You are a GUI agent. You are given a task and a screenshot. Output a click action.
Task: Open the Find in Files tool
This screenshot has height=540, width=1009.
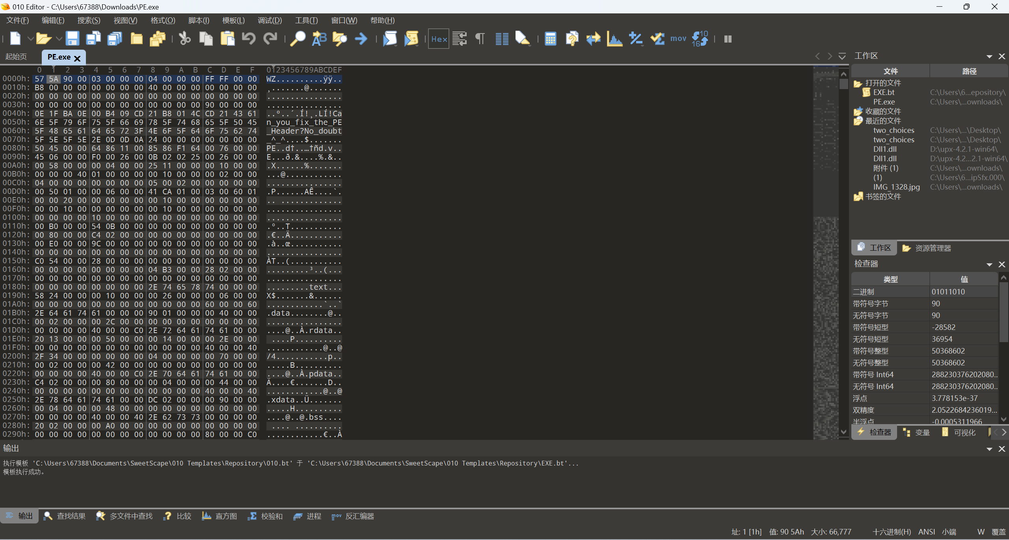tap(340, 39)
